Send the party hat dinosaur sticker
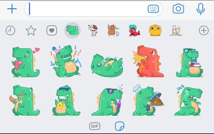Screen dimensions: 214x134 pyautogui.click(x=66, y=62)
